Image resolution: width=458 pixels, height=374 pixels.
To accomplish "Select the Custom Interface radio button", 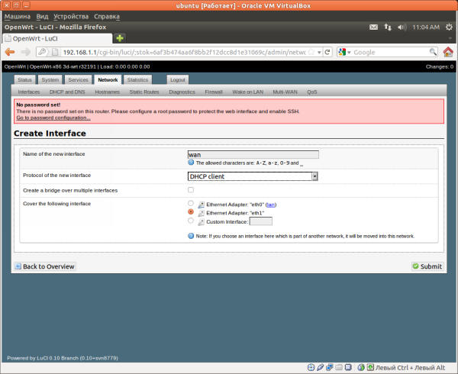I will 191,221.
